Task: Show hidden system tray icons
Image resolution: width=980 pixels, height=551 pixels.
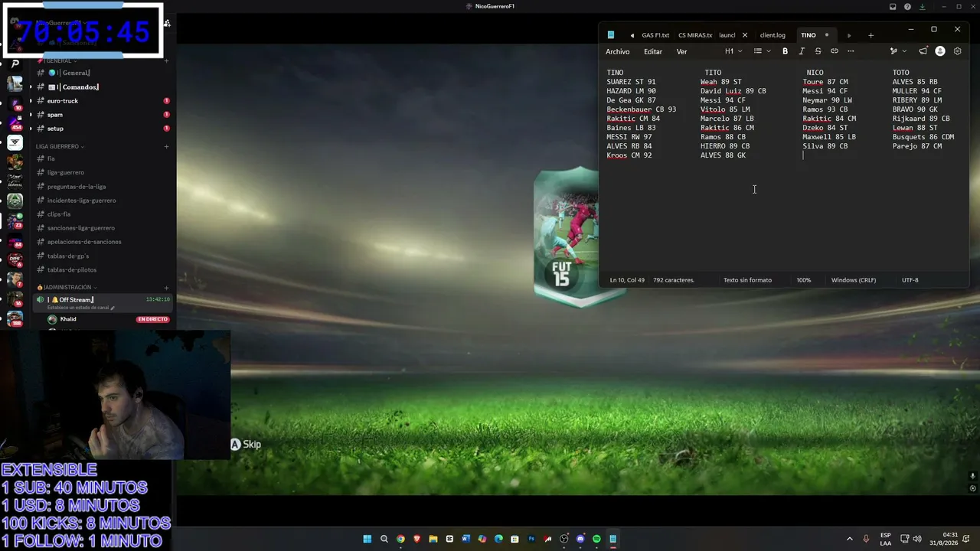Action: point(849,539)
